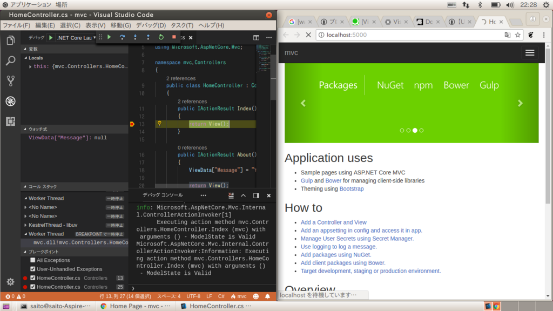Open the Help menu
Viewport: 553px width, 311px height.
point(211,25)
